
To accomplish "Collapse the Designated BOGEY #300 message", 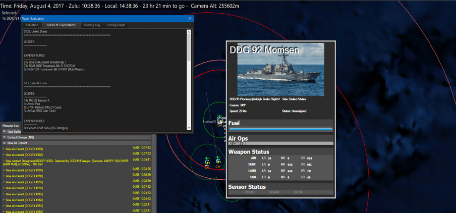I will (x=4, y=160).
